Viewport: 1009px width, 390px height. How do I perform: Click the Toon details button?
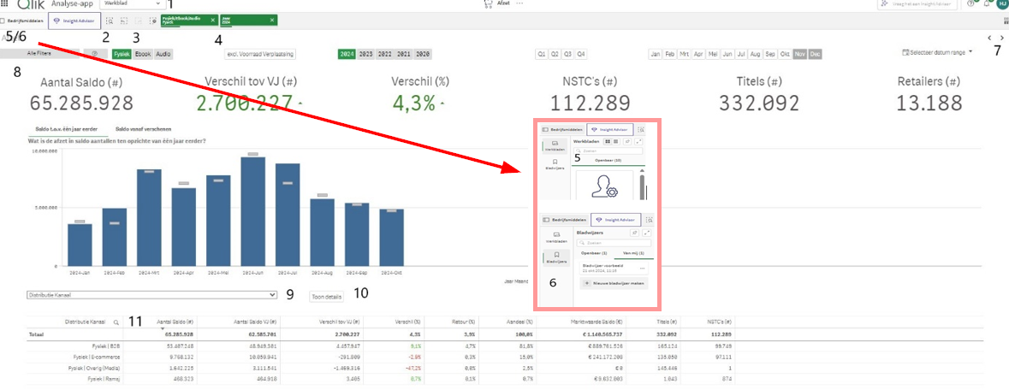[x=326, y=297]
